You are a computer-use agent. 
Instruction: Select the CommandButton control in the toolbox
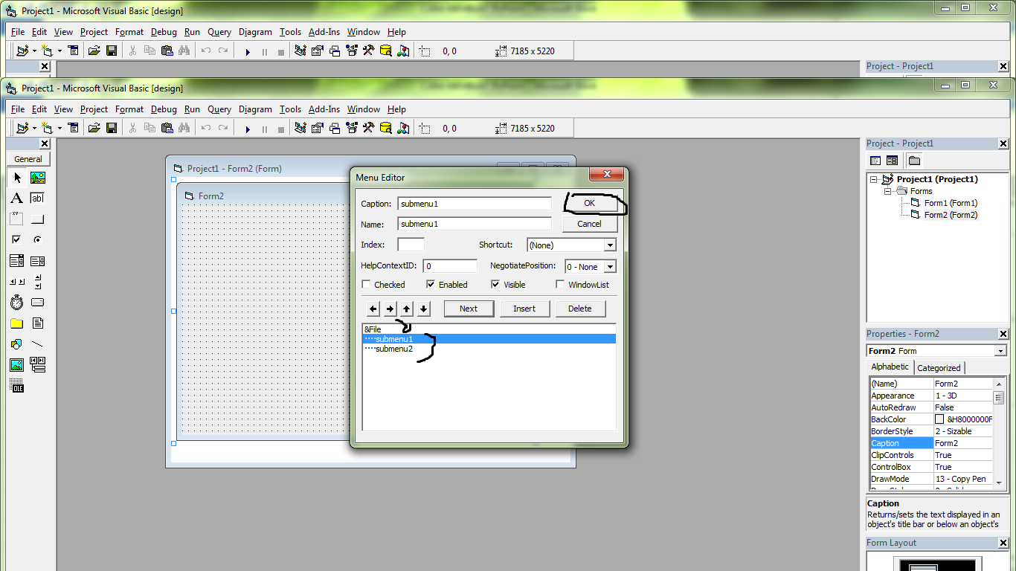tap(38, 219)
